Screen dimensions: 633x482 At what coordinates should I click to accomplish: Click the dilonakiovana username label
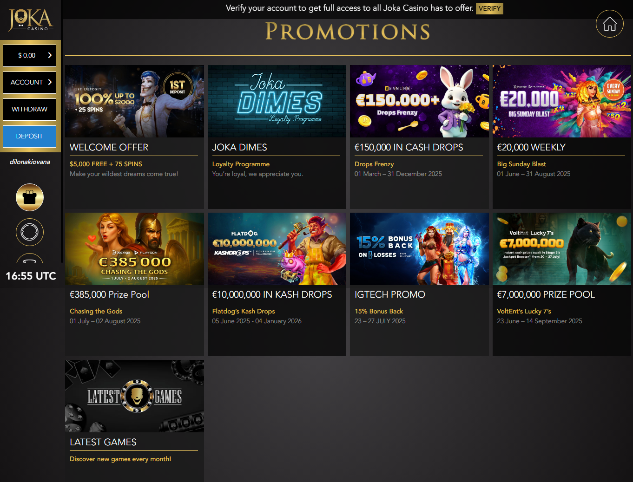(x=30, y=162)
